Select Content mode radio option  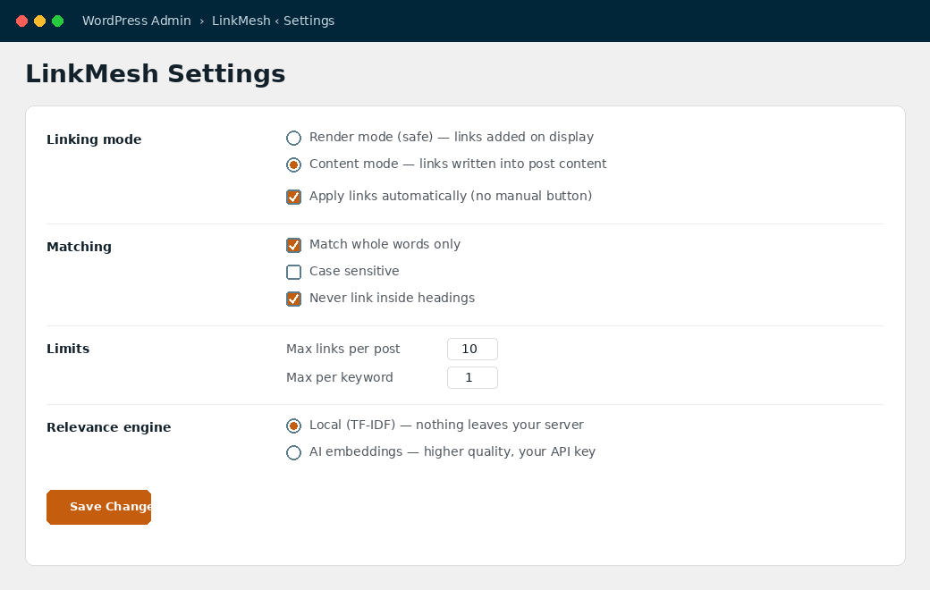pos(293,164)
